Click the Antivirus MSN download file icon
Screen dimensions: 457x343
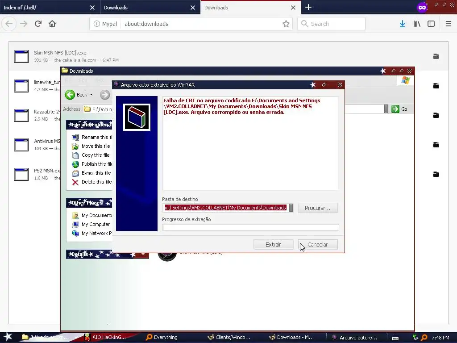(21, 145)
